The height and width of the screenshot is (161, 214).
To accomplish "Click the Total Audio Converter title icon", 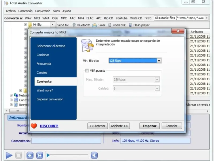I will [x=6, y=3].
